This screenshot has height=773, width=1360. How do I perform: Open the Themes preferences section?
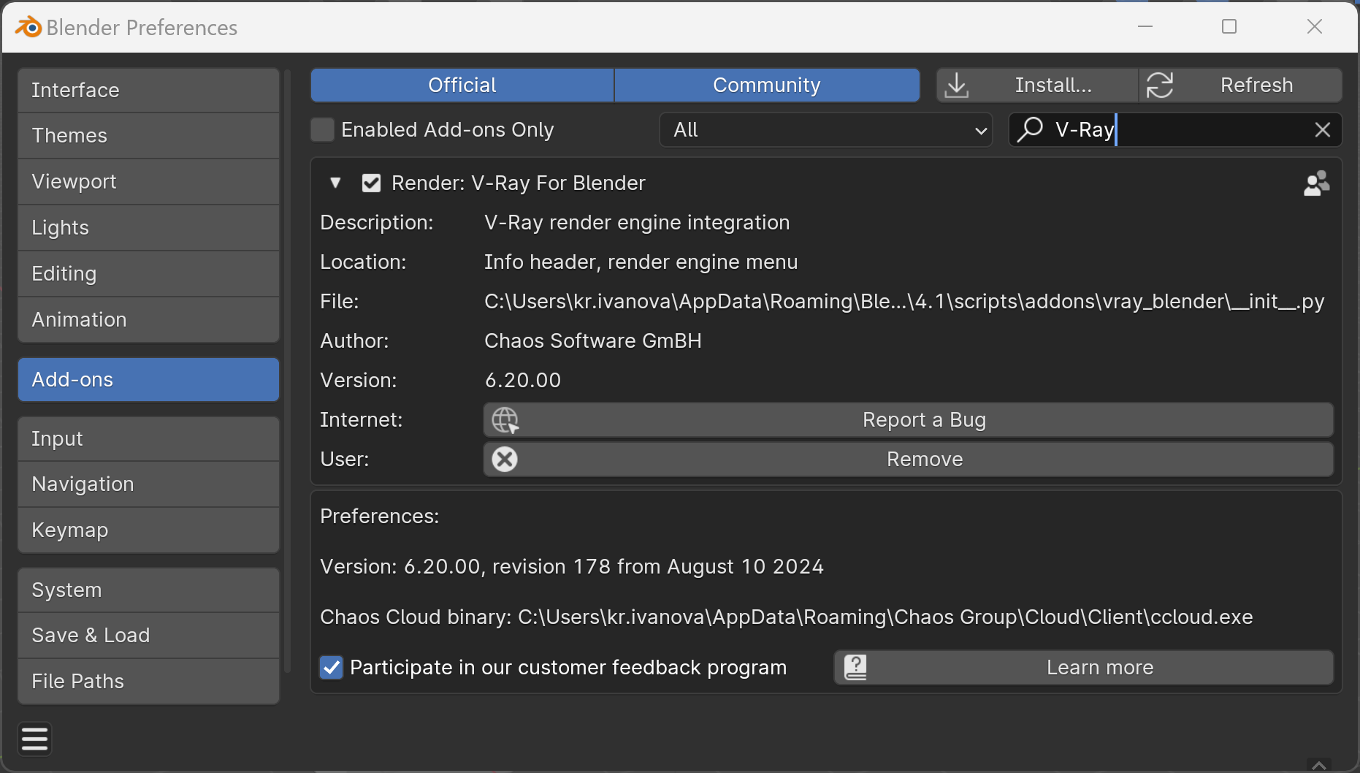pyautogui.click(x=149, y=136)
